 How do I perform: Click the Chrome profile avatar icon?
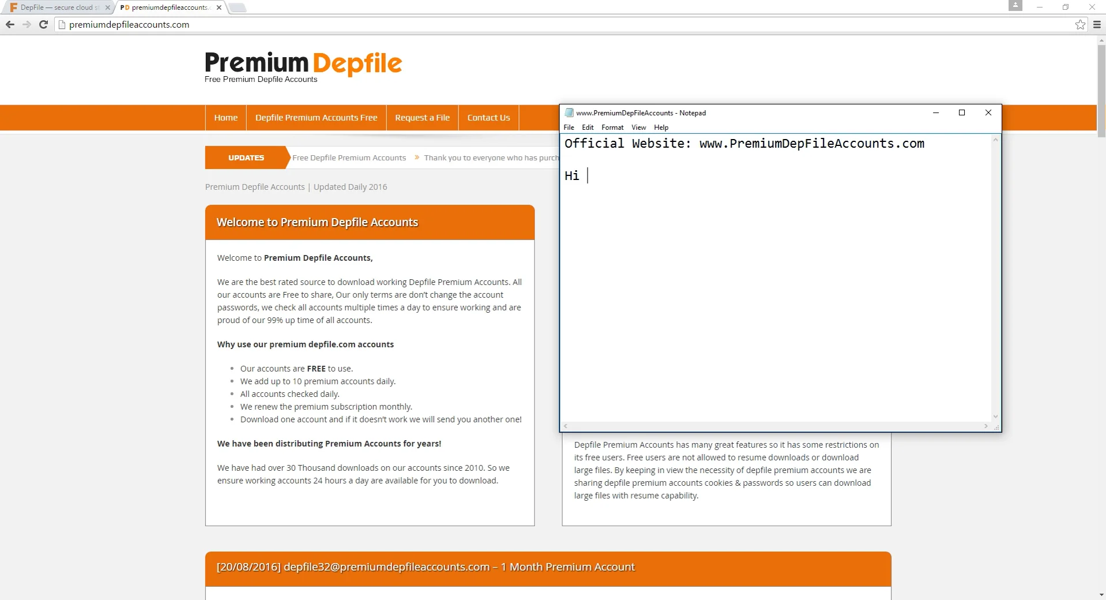(x=1015, y=5)
